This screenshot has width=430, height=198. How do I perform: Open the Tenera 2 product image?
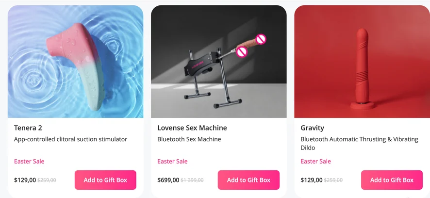coord(75,62)
